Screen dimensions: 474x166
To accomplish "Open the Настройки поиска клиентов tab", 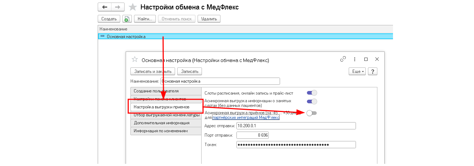I will pyautogui.click(x=166, y=99).
